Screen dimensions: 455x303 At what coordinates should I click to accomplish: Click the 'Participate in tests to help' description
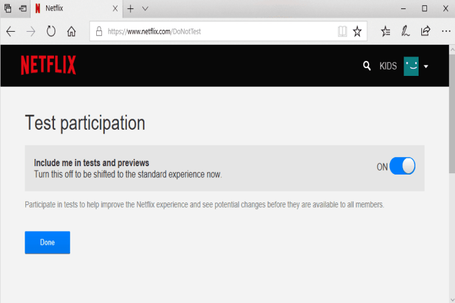pos(204,205)
